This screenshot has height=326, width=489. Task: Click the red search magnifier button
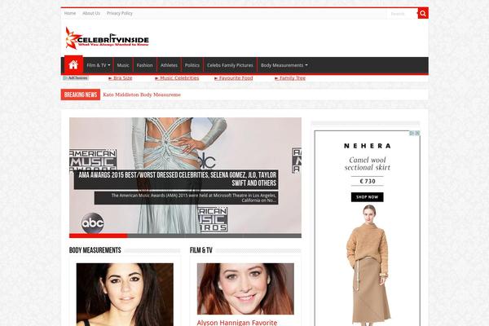[423, 13]
